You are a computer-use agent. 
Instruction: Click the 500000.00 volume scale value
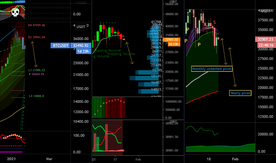172,110
